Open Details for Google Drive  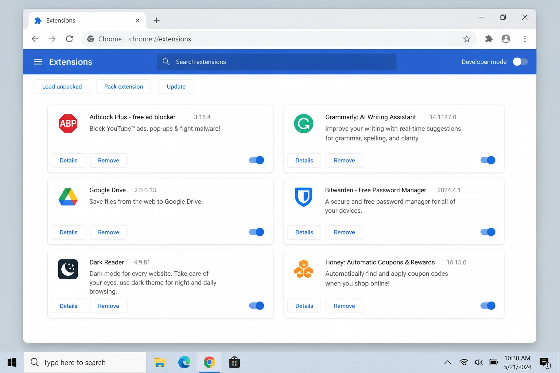coord(69,232)
